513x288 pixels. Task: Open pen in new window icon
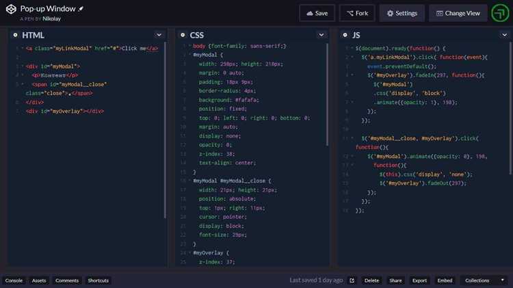pos(352,280)
